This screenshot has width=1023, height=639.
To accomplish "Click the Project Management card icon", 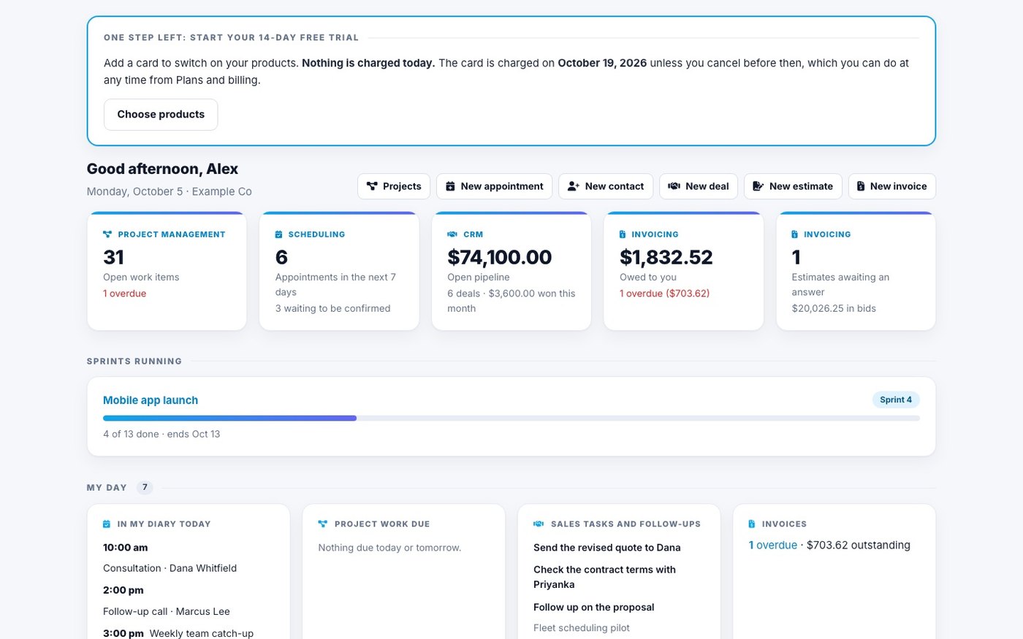I will coord(107,234).
